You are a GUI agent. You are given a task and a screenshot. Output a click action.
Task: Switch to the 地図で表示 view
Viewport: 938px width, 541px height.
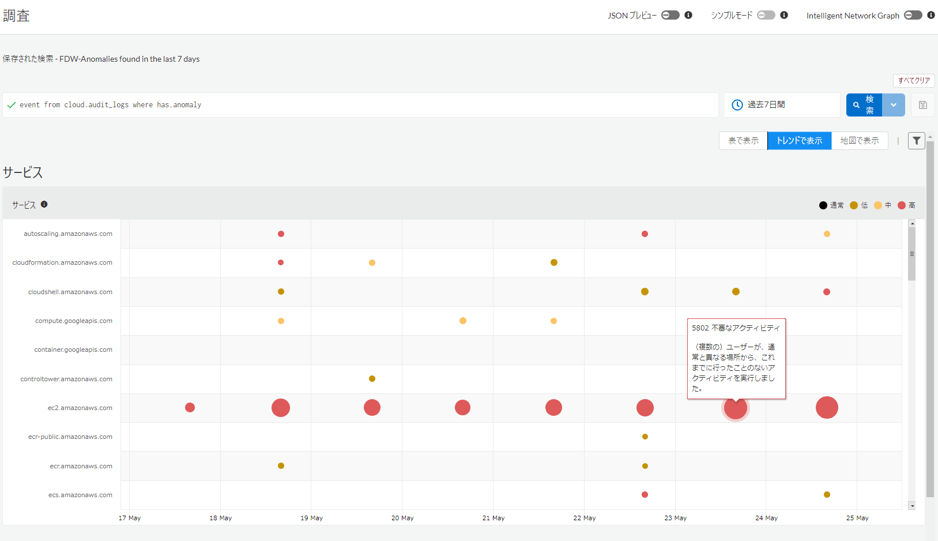tap(860, 141)
